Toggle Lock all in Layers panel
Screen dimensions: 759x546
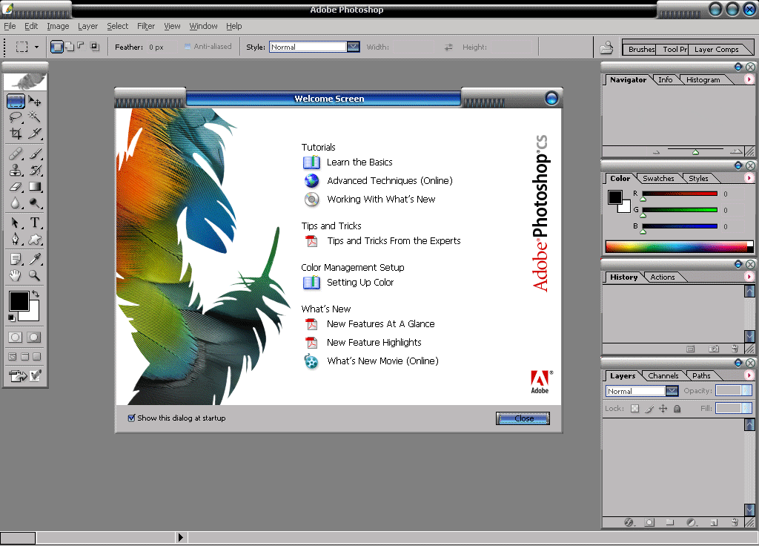point(677,409)
